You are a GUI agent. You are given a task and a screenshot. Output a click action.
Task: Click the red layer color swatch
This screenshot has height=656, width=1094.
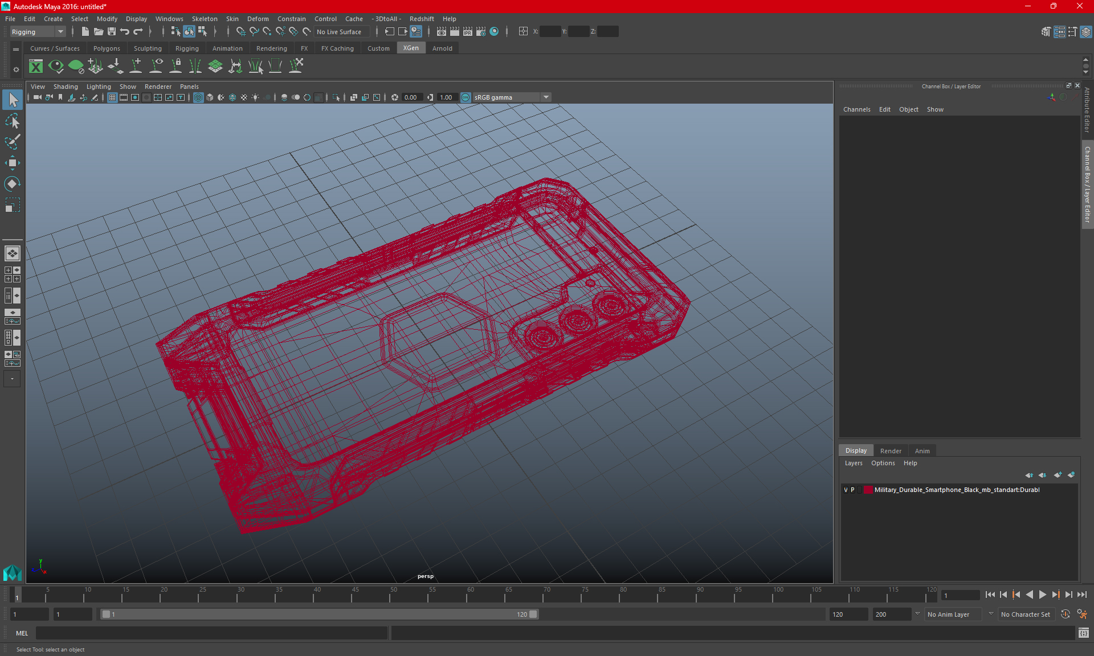[x=868, y=490]
